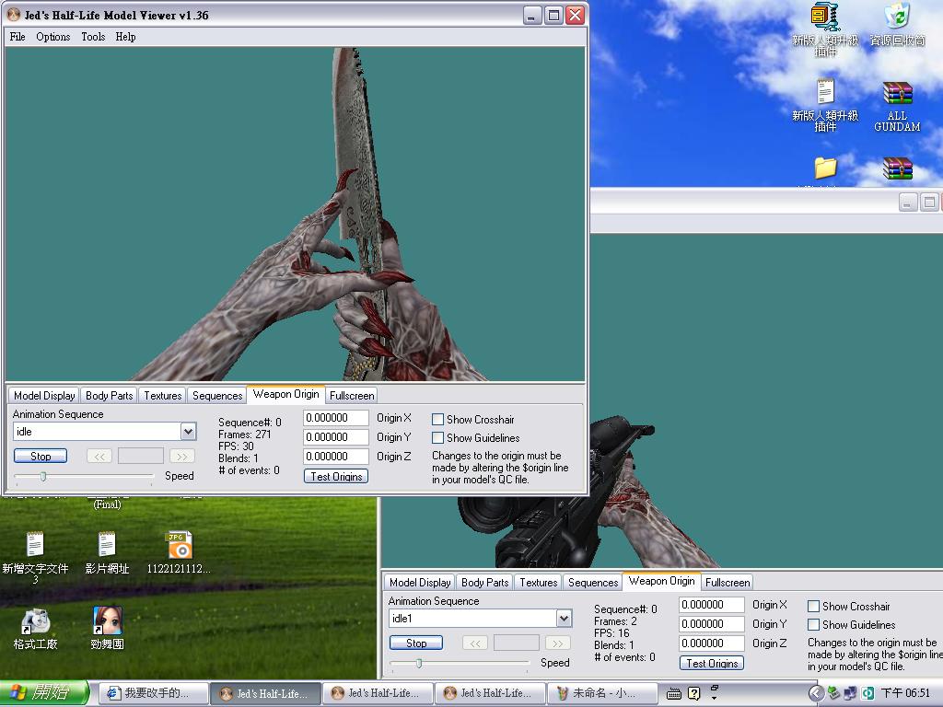Select the 1122121112 JPG image icon
Screen dimensions: 943x707
(179, 545)
